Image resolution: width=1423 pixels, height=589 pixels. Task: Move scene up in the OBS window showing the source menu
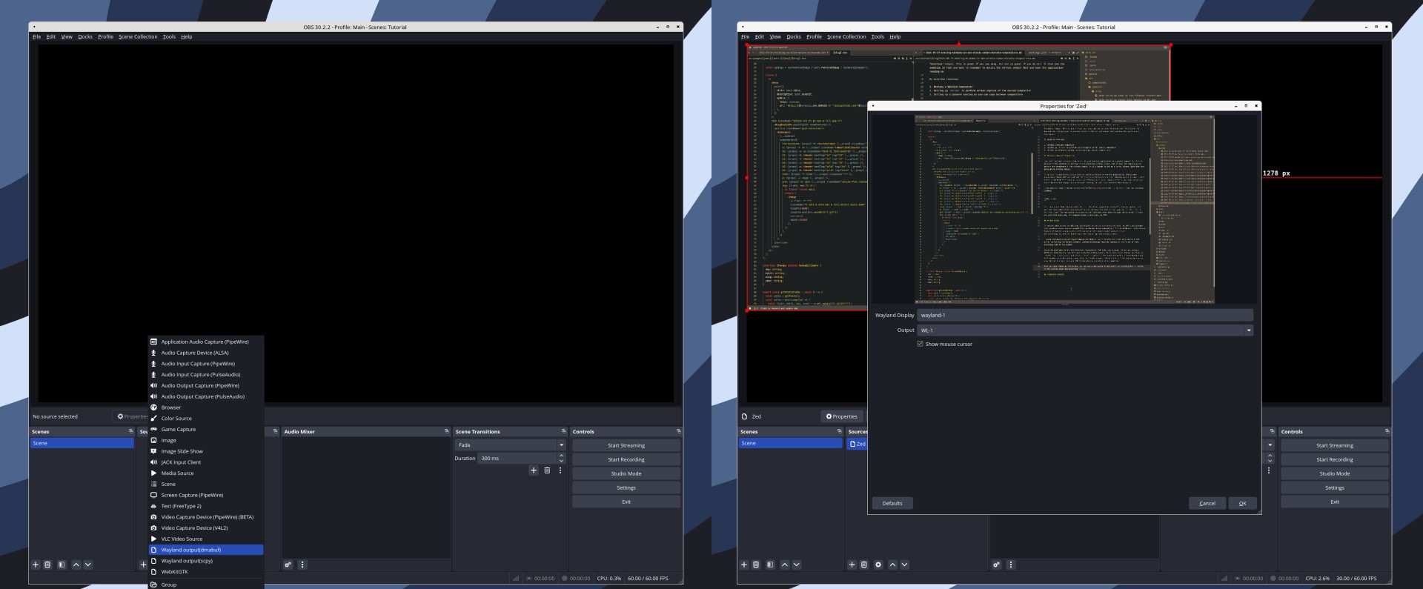(76, 565)
